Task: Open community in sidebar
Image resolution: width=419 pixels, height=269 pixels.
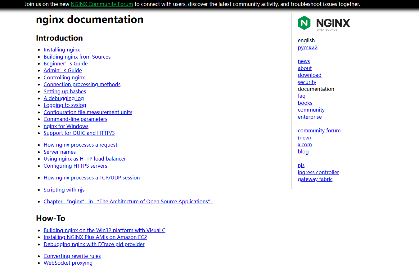Action: 311,110
